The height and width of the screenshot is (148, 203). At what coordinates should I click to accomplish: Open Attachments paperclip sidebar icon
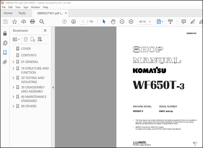coord(5,62)
